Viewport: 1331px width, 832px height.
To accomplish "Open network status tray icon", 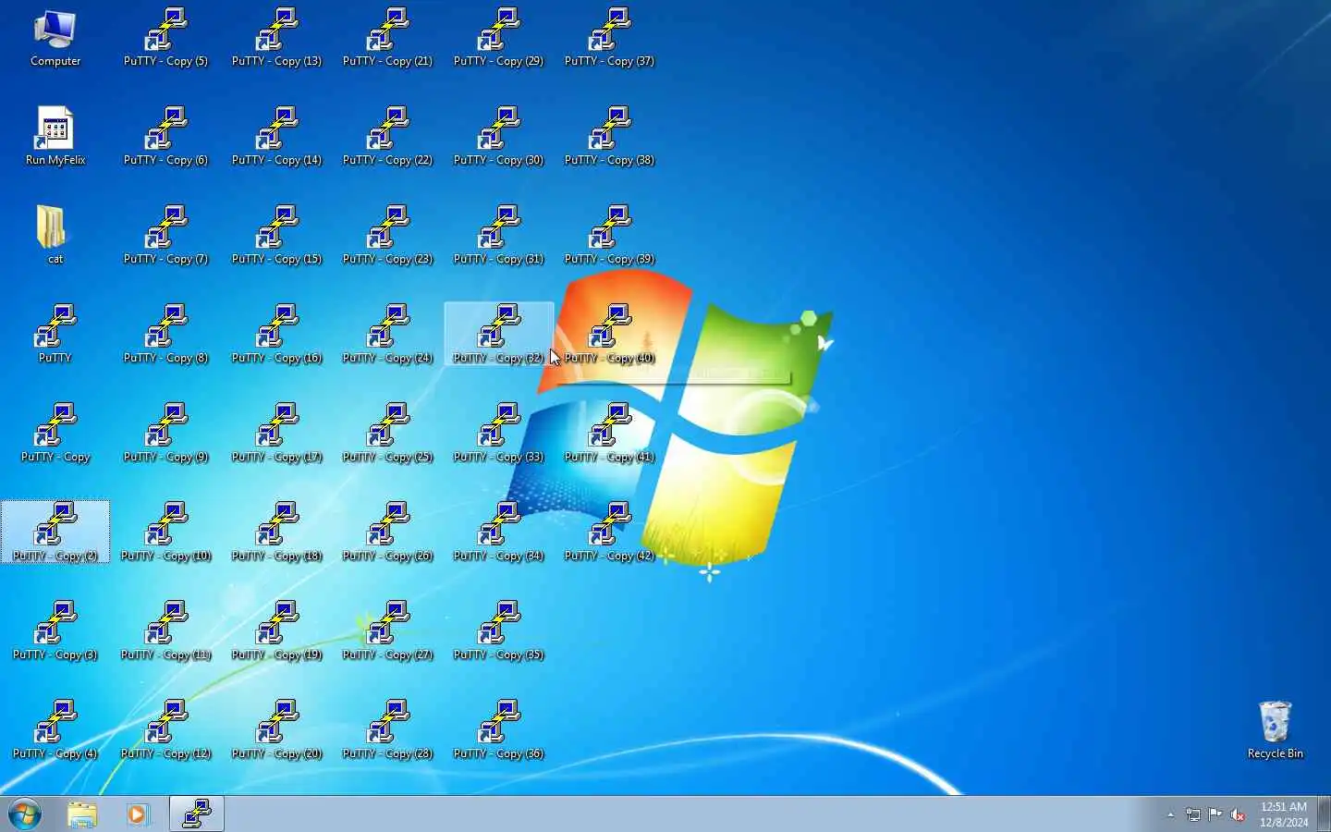I will point(1193,815).
